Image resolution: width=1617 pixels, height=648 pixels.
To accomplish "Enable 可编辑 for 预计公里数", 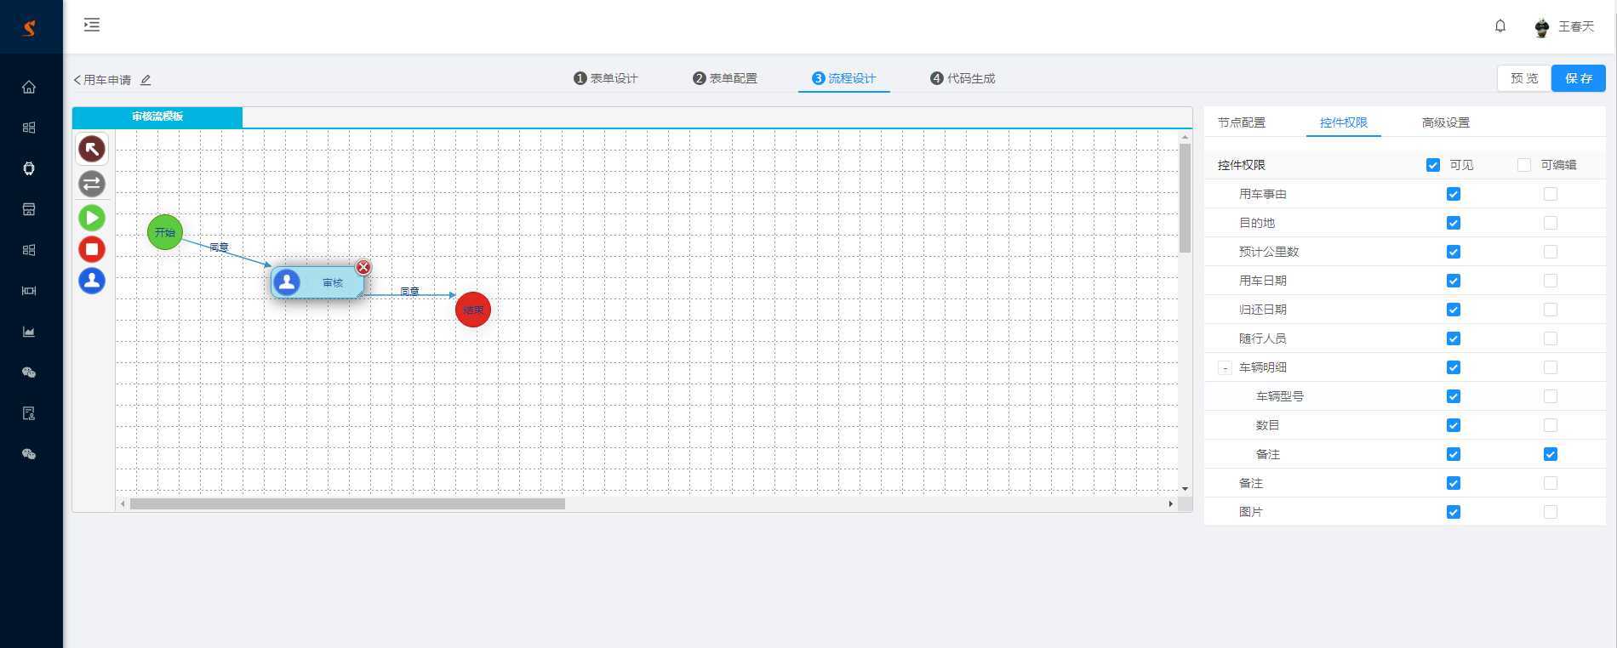I will click(1551, 252).
